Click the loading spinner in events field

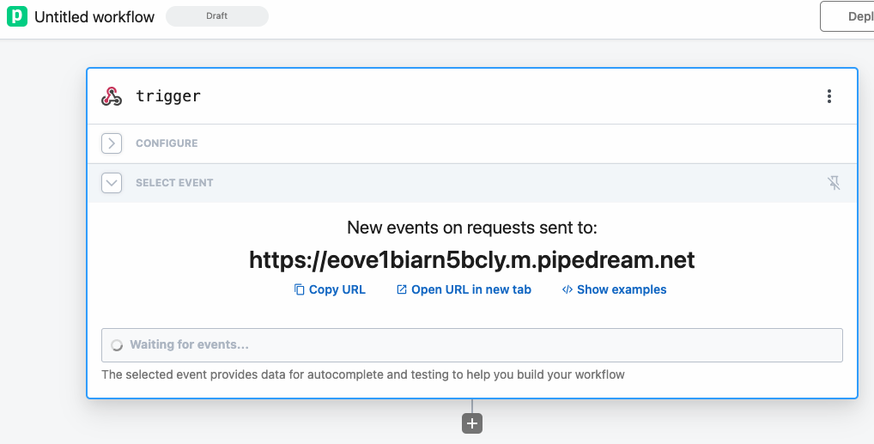[117, 345]
